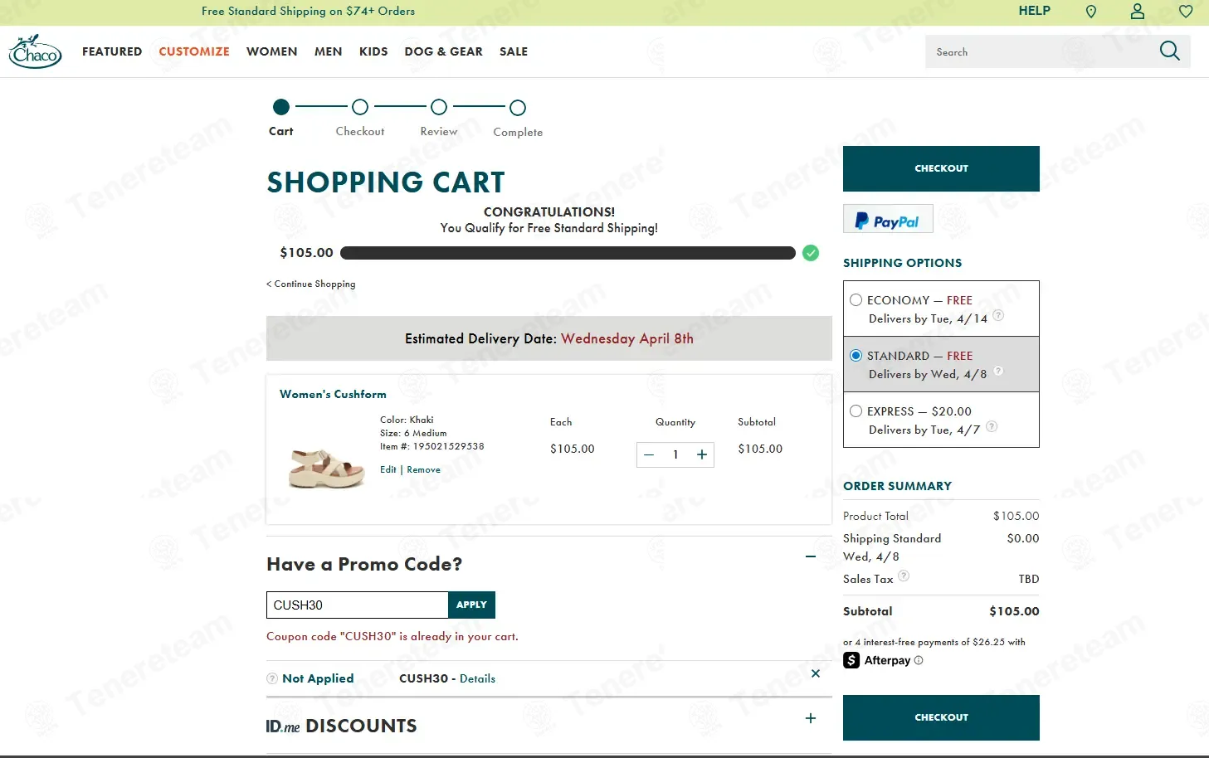Open the wishlist heart icon

tap(1186, 12)
